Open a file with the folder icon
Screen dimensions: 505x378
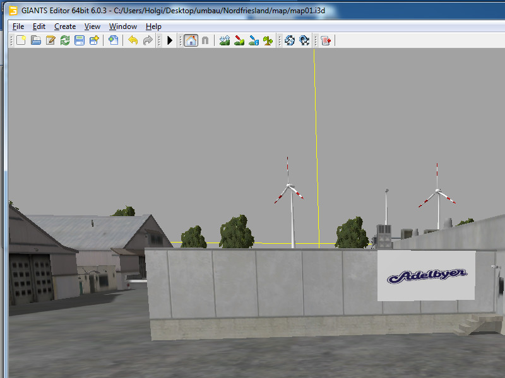click(36, 40)
